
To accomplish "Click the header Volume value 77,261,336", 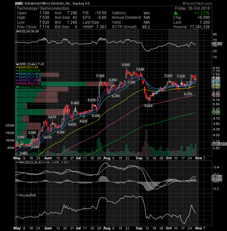I will (x=200, y=27).
